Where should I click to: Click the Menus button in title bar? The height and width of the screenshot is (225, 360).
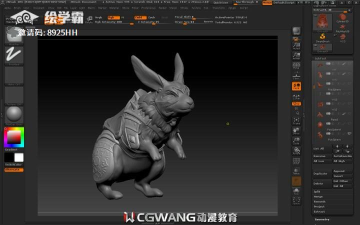click(x=267, y=2)
